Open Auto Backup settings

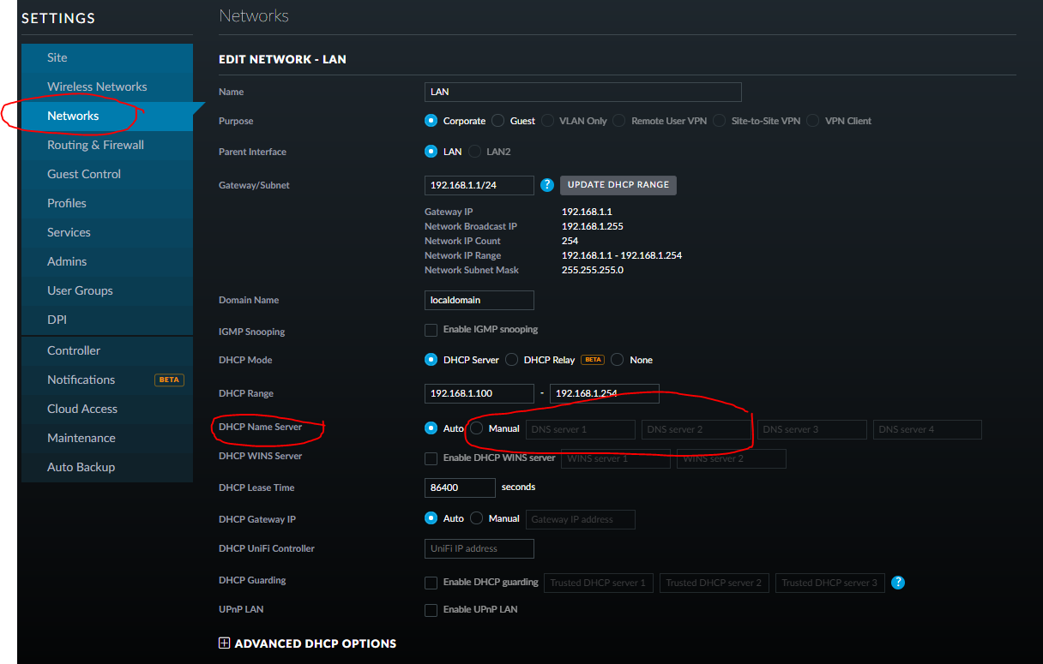pos(81,467)
